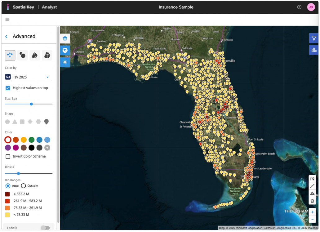
Task: Go back from Advanced panel
Action: point(7,37)
